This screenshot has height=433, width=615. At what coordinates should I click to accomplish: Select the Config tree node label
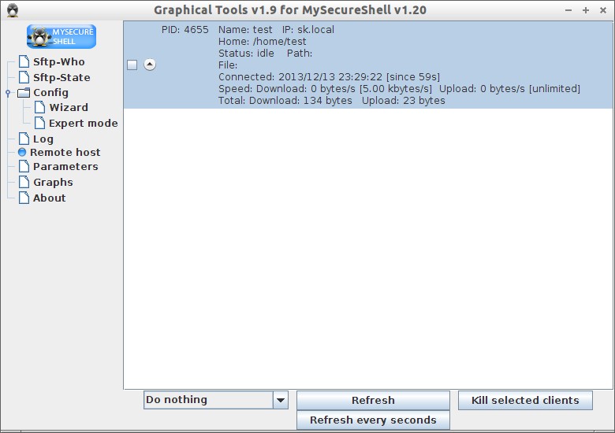50,93
